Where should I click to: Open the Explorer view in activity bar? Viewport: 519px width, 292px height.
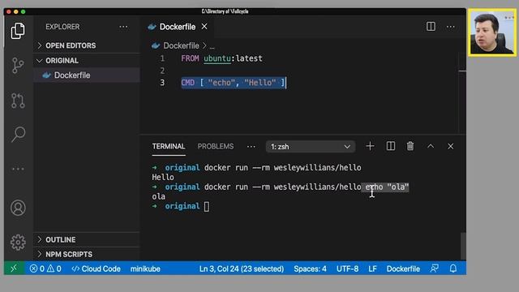coord(18,31)
